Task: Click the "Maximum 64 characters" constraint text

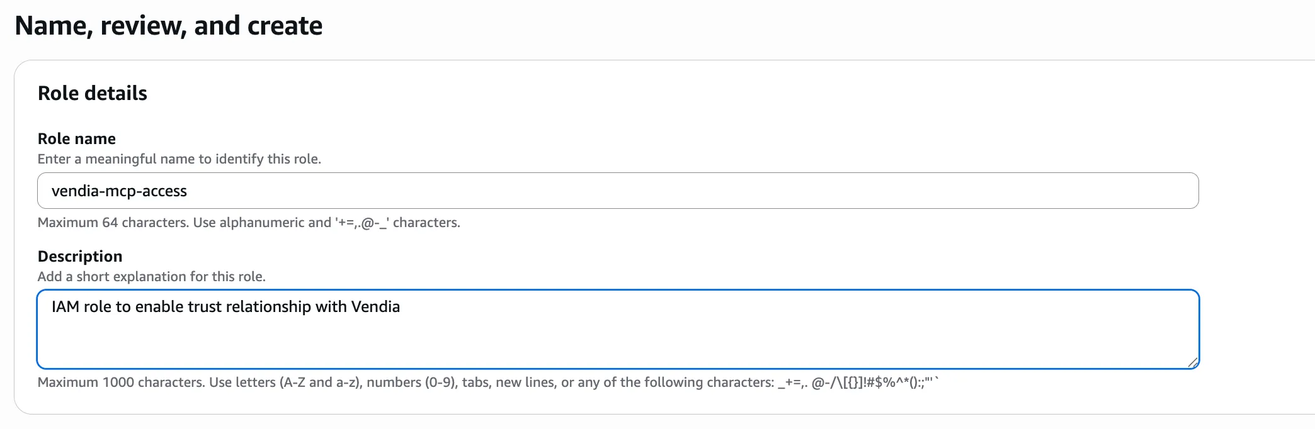Action: 113,223
